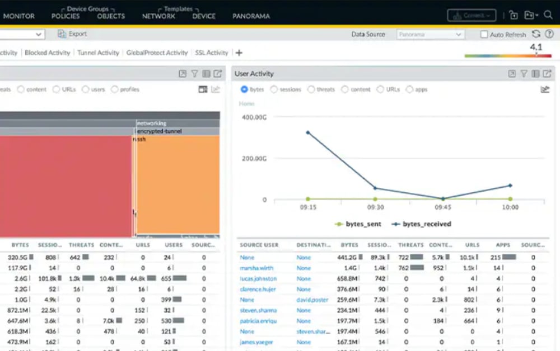Open the POLICIES menu
Screen dimensions: 560x351
click(66, 16)
